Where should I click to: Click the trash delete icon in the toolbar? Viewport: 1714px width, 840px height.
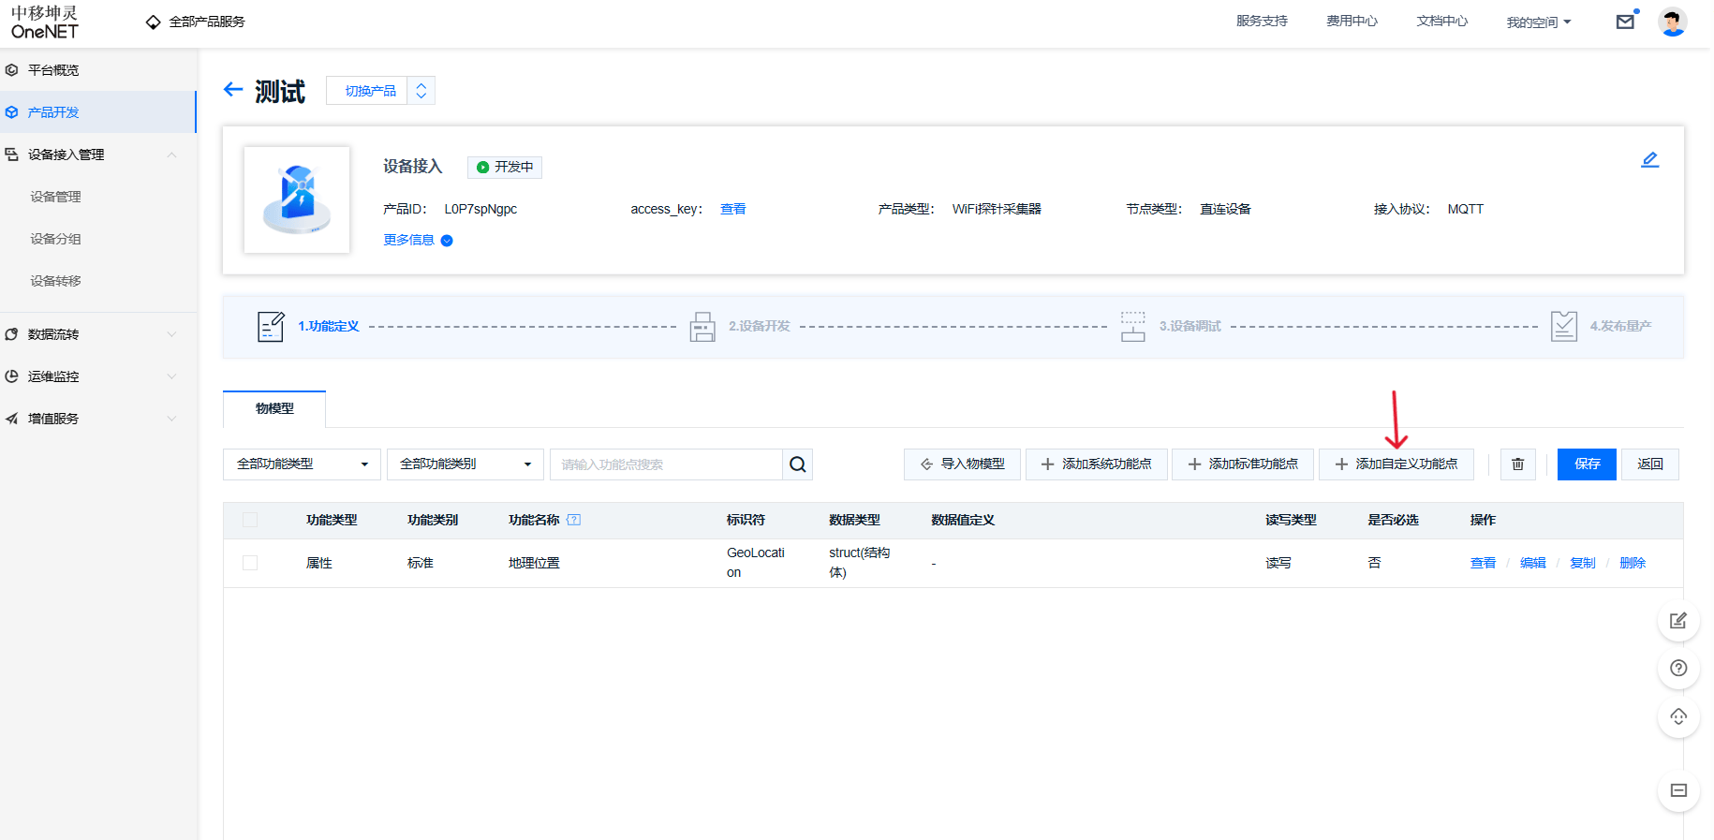click(1518, 464)
